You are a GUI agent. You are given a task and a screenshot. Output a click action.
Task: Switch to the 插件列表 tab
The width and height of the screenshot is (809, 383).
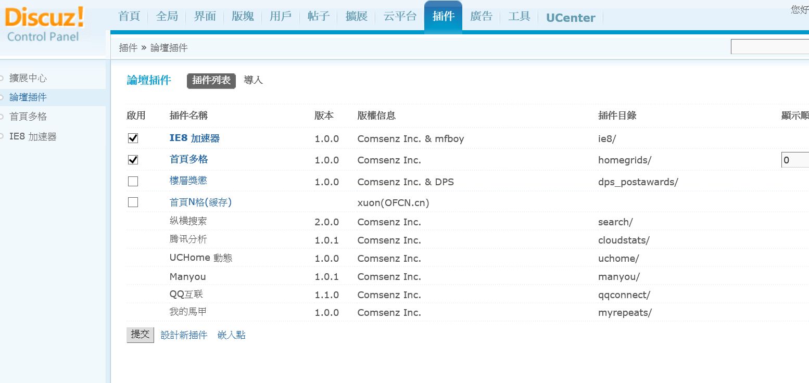point(211,81)
